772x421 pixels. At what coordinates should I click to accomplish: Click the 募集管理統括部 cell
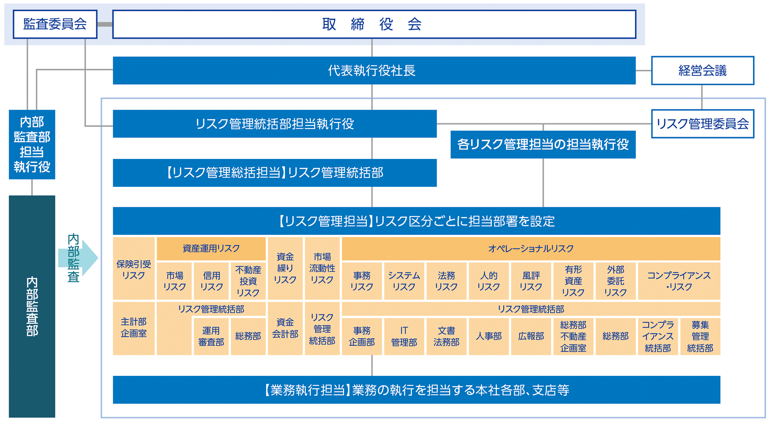700,336
